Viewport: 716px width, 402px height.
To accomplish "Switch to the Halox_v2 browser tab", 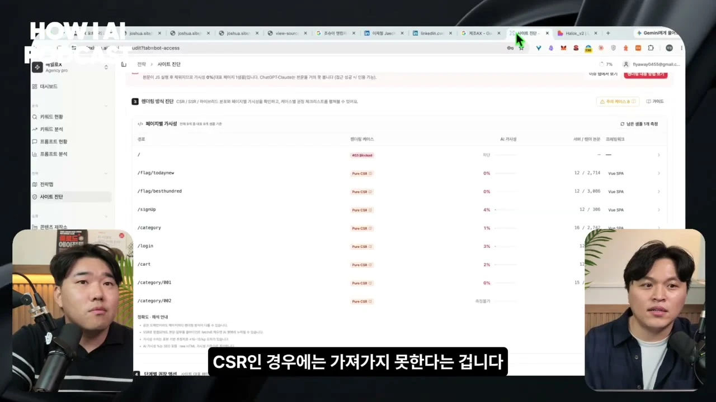I will [577, 33].
